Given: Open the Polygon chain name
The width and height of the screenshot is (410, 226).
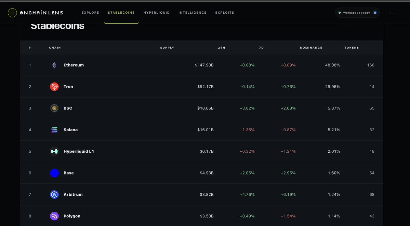Looking at the screenshot, I should pos(72,216).
